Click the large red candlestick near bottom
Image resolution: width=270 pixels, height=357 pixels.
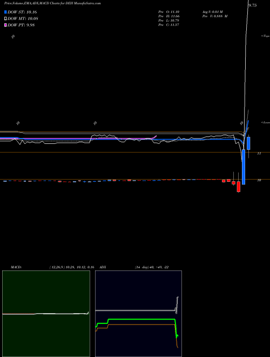238,187
